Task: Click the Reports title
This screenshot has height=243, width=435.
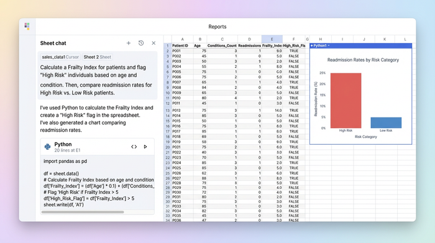Action: [x=217, y=27]
